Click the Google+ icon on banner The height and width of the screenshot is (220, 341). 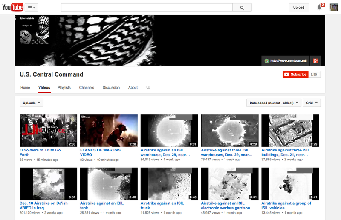tap(315, 61)
